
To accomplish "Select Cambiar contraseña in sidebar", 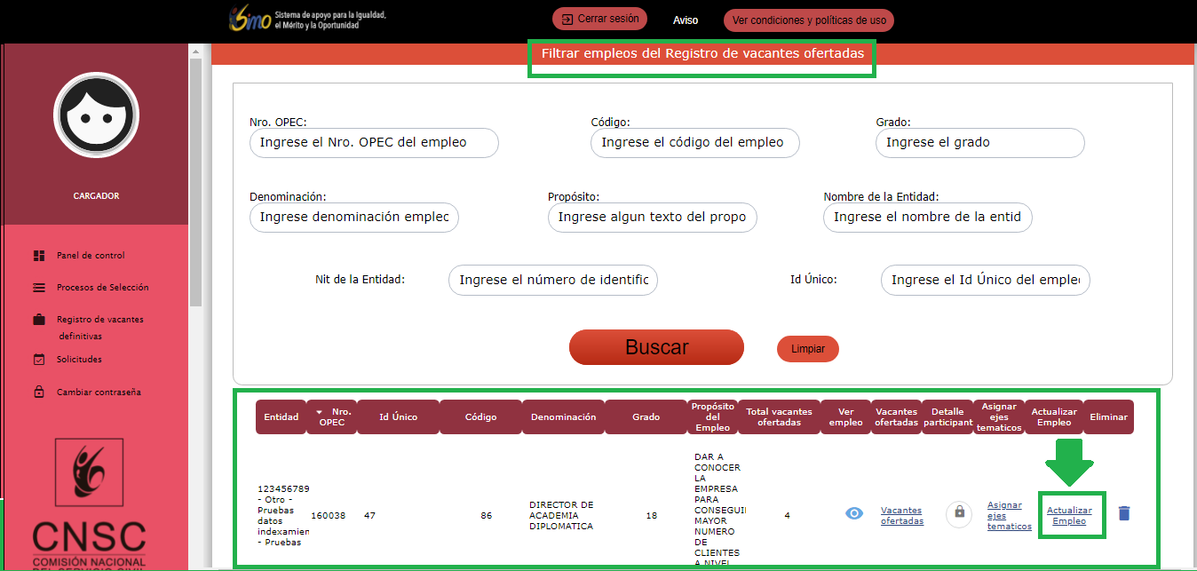I will [x=99, y=392].
